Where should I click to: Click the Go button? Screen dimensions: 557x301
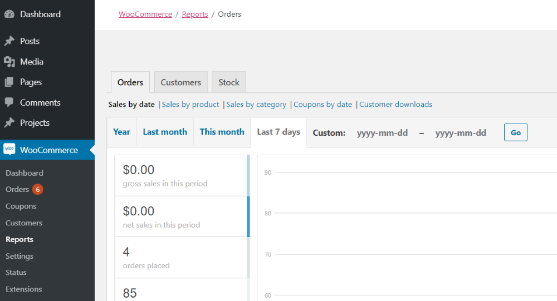[516, 132]
